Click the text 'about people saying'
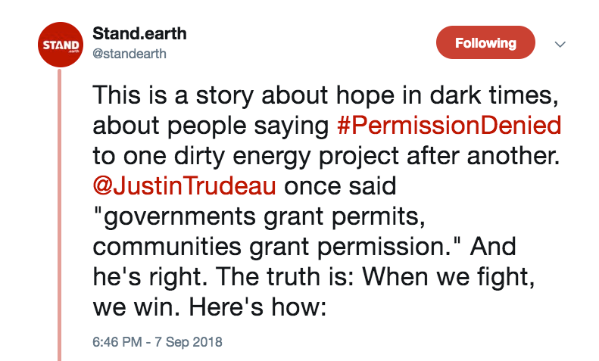 pyautogui.click(x=211, y=126)
